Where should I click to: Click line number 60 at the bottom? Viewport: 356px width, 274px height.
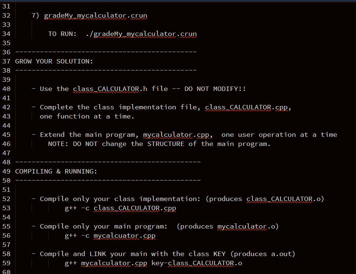6,271
